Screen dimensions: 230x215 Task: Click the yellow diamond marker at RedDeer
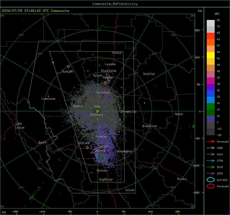[105, 83]
